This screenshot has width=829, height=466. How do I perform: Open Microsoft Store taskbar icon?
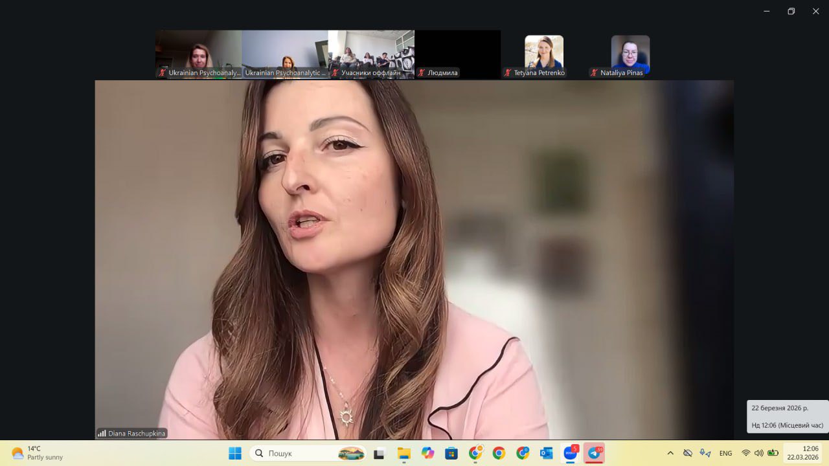coord(451,453)
